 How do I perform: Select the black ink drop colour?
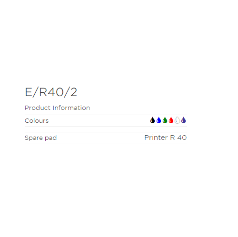click(x=152, y=120)
